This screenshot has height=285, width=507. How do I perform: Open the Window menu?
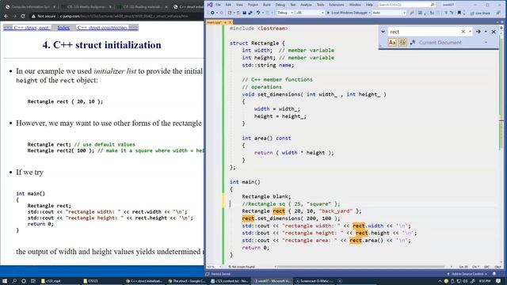pos(355,5)
